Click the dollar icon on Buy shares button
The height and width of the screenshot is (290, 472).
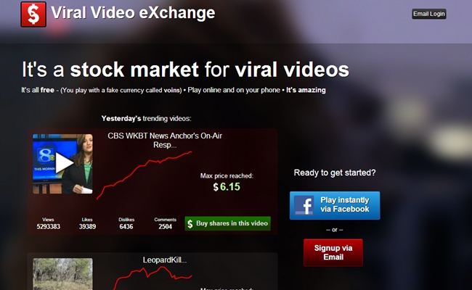pos(190,223)
